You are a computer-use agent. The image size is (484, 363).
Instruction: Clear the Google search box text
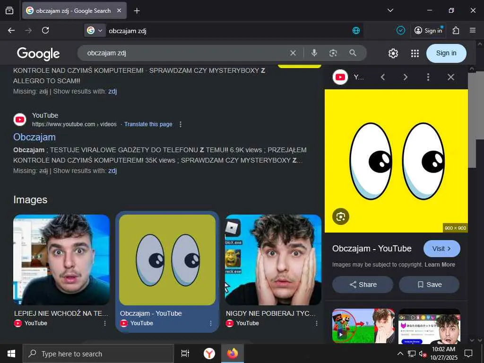293,53
